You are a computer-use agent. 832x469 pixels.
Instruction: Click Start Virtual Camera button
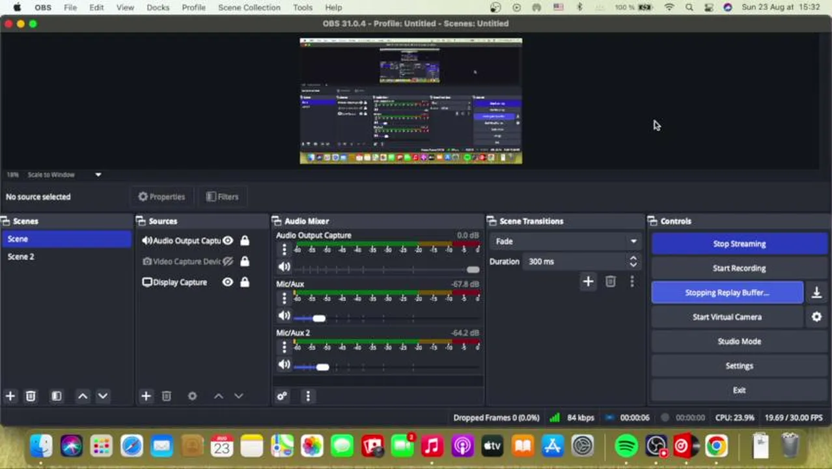(727, 317)
